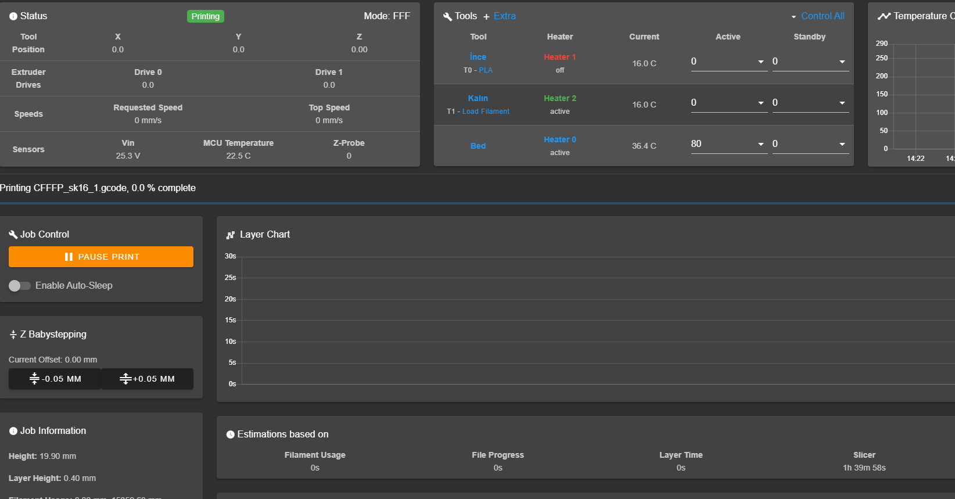
Task: Click the Estimations clock icon
Action: pyautogui.click(x=231, y=435)
